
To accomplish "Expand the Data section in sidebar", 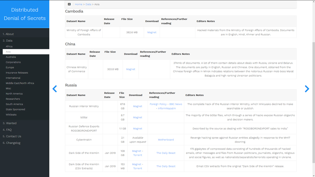I will (8, 41).
